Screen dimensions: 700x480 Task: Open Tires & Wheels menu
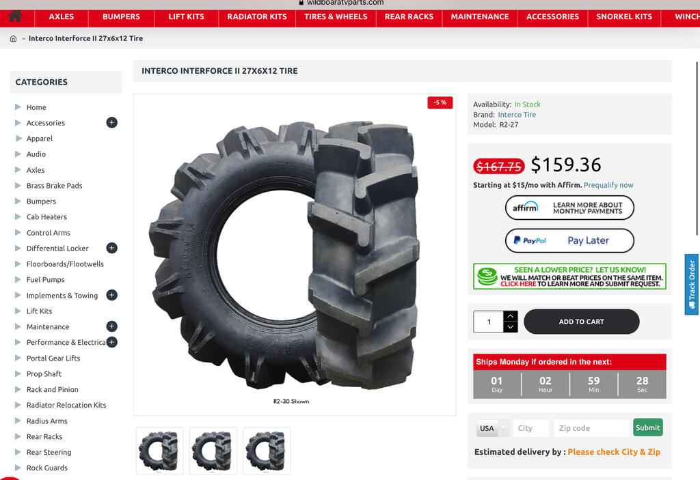pyautogui.click(x=336, y=17)
